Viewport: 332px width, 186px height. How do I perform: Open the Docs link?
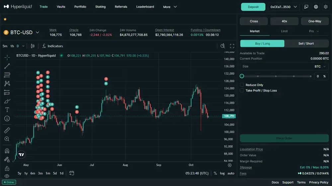point(275,182)
